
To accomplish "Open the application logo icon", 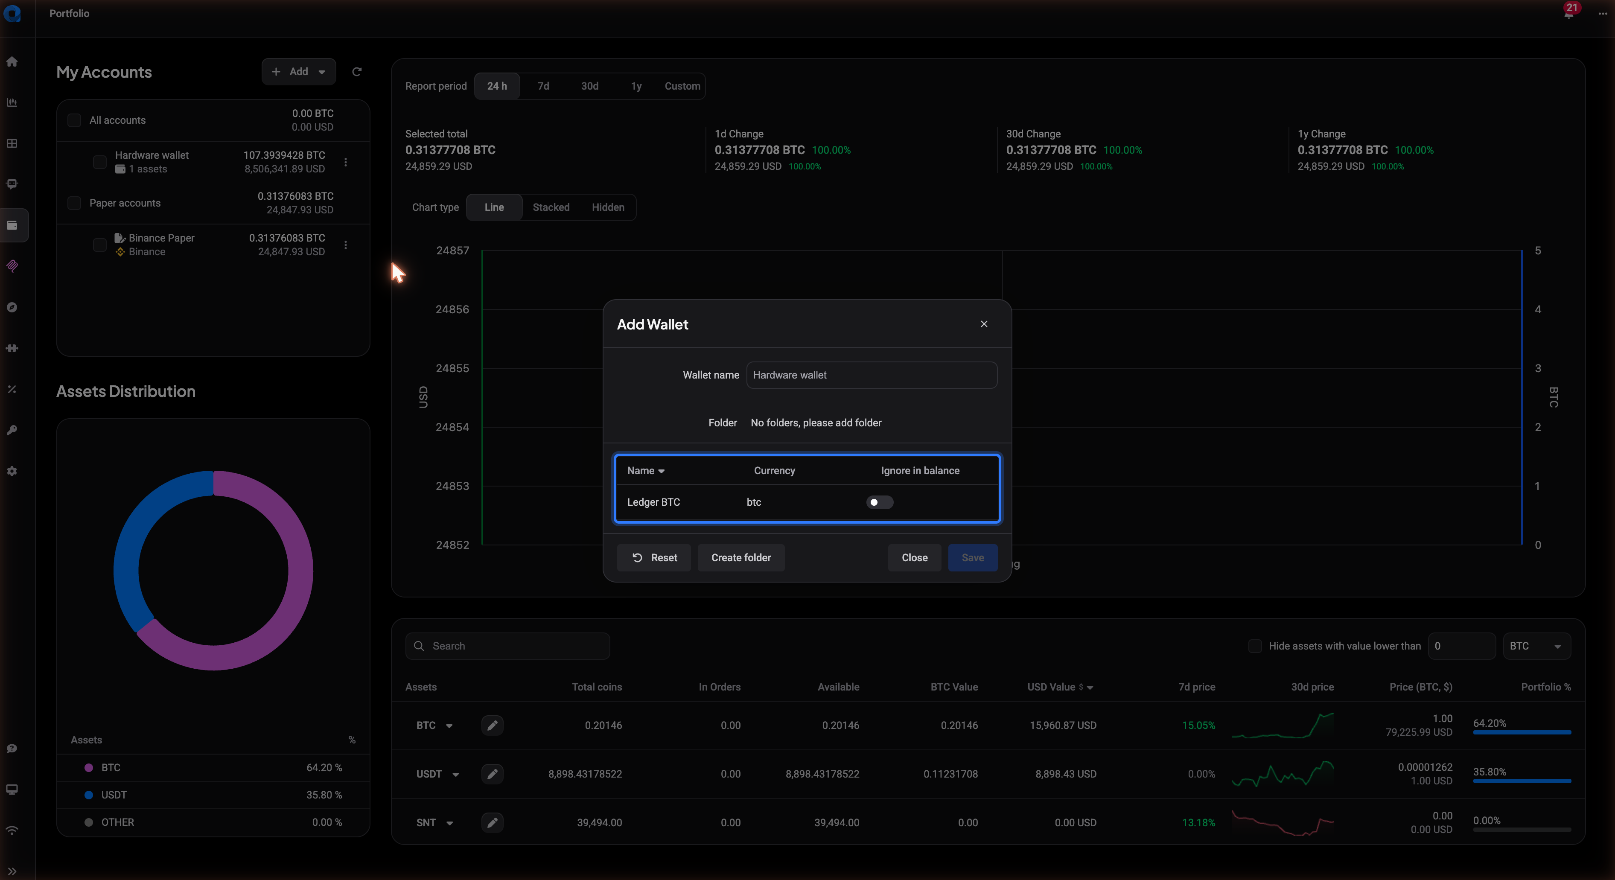I will click(12, 13).
